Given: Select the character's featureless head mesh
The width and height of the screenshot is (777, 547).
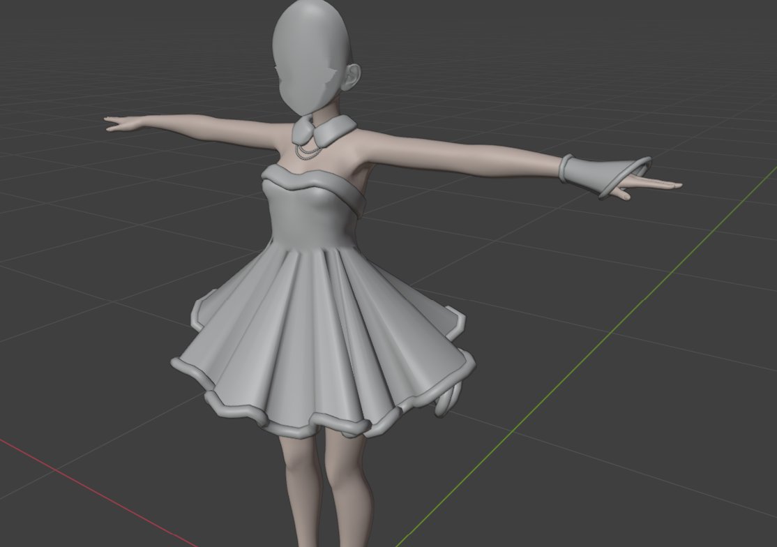Looking at the screenshot, I should click(x=311, y=57).
